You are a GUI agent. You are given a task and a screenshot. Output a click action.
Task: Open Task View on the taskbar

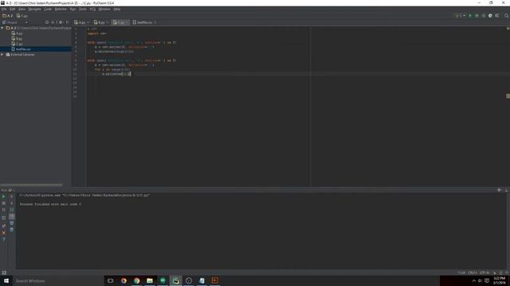point(111,280)
